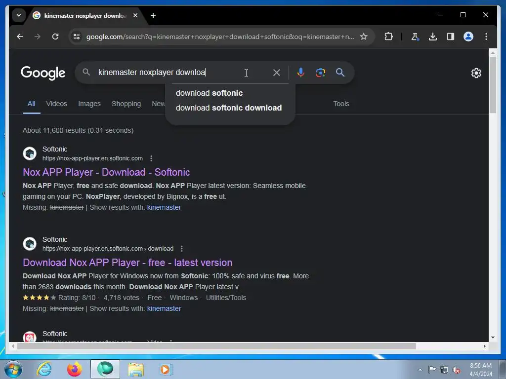Open the taskbar clock 8:56 AM
This screenshot has height=379, width=506.
(480, 370)
